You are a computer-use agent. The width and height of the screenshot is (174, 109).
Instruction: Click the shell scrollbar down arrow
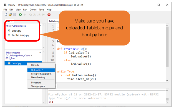[x=167, y=102]
